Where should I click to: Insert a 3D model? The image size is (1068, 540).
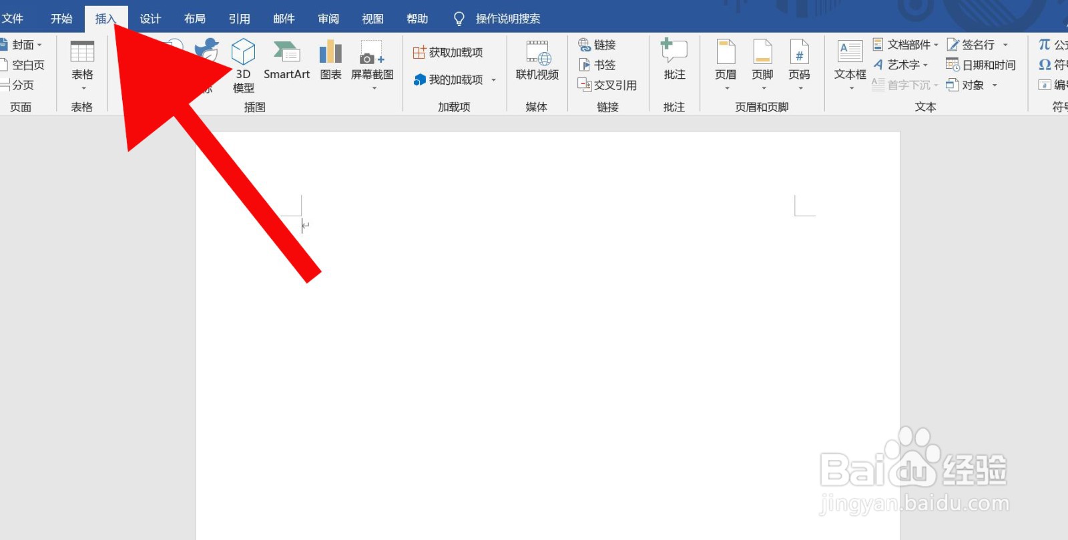243,65
